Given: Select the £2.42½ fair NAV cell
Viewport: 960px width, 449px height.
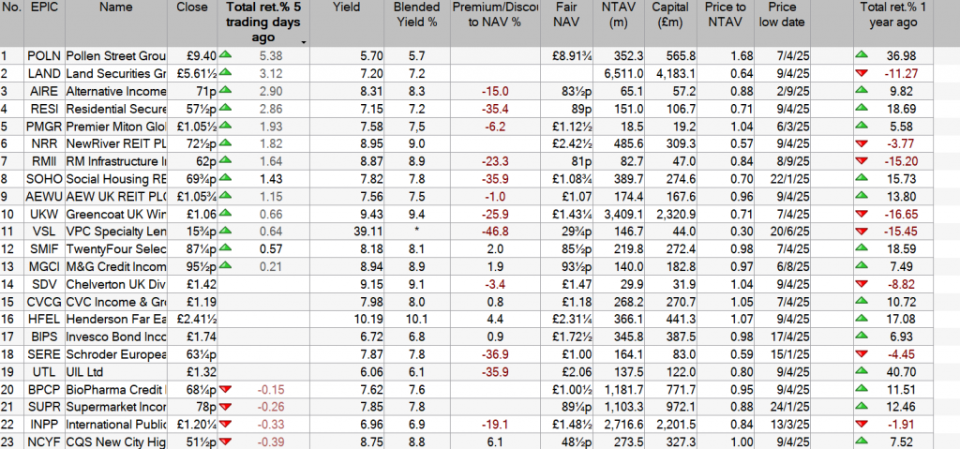Looking at the screenshot, I should click(x=566, y=143).
